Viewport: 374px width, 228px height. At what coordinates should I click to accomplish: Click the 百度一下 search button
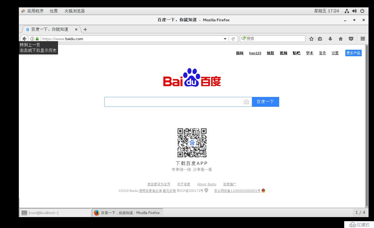click(x=265, y=102)
